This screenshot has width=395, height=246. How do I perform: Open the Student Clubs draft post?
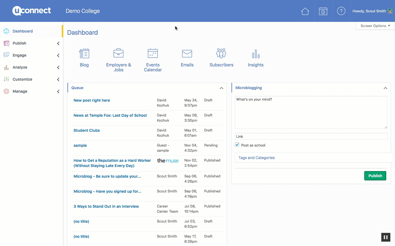(x=87, y=130)
